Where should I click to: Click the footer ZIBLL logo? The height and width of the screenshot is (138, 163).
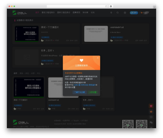[x=21, y=122]
